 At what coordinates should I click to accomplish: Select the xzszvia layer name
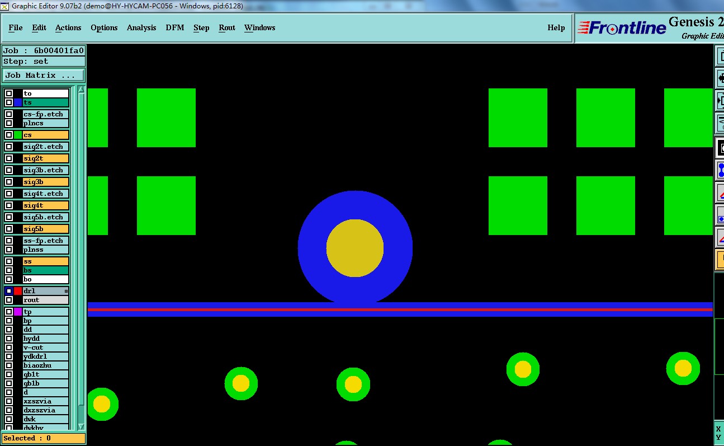point(46,401)
